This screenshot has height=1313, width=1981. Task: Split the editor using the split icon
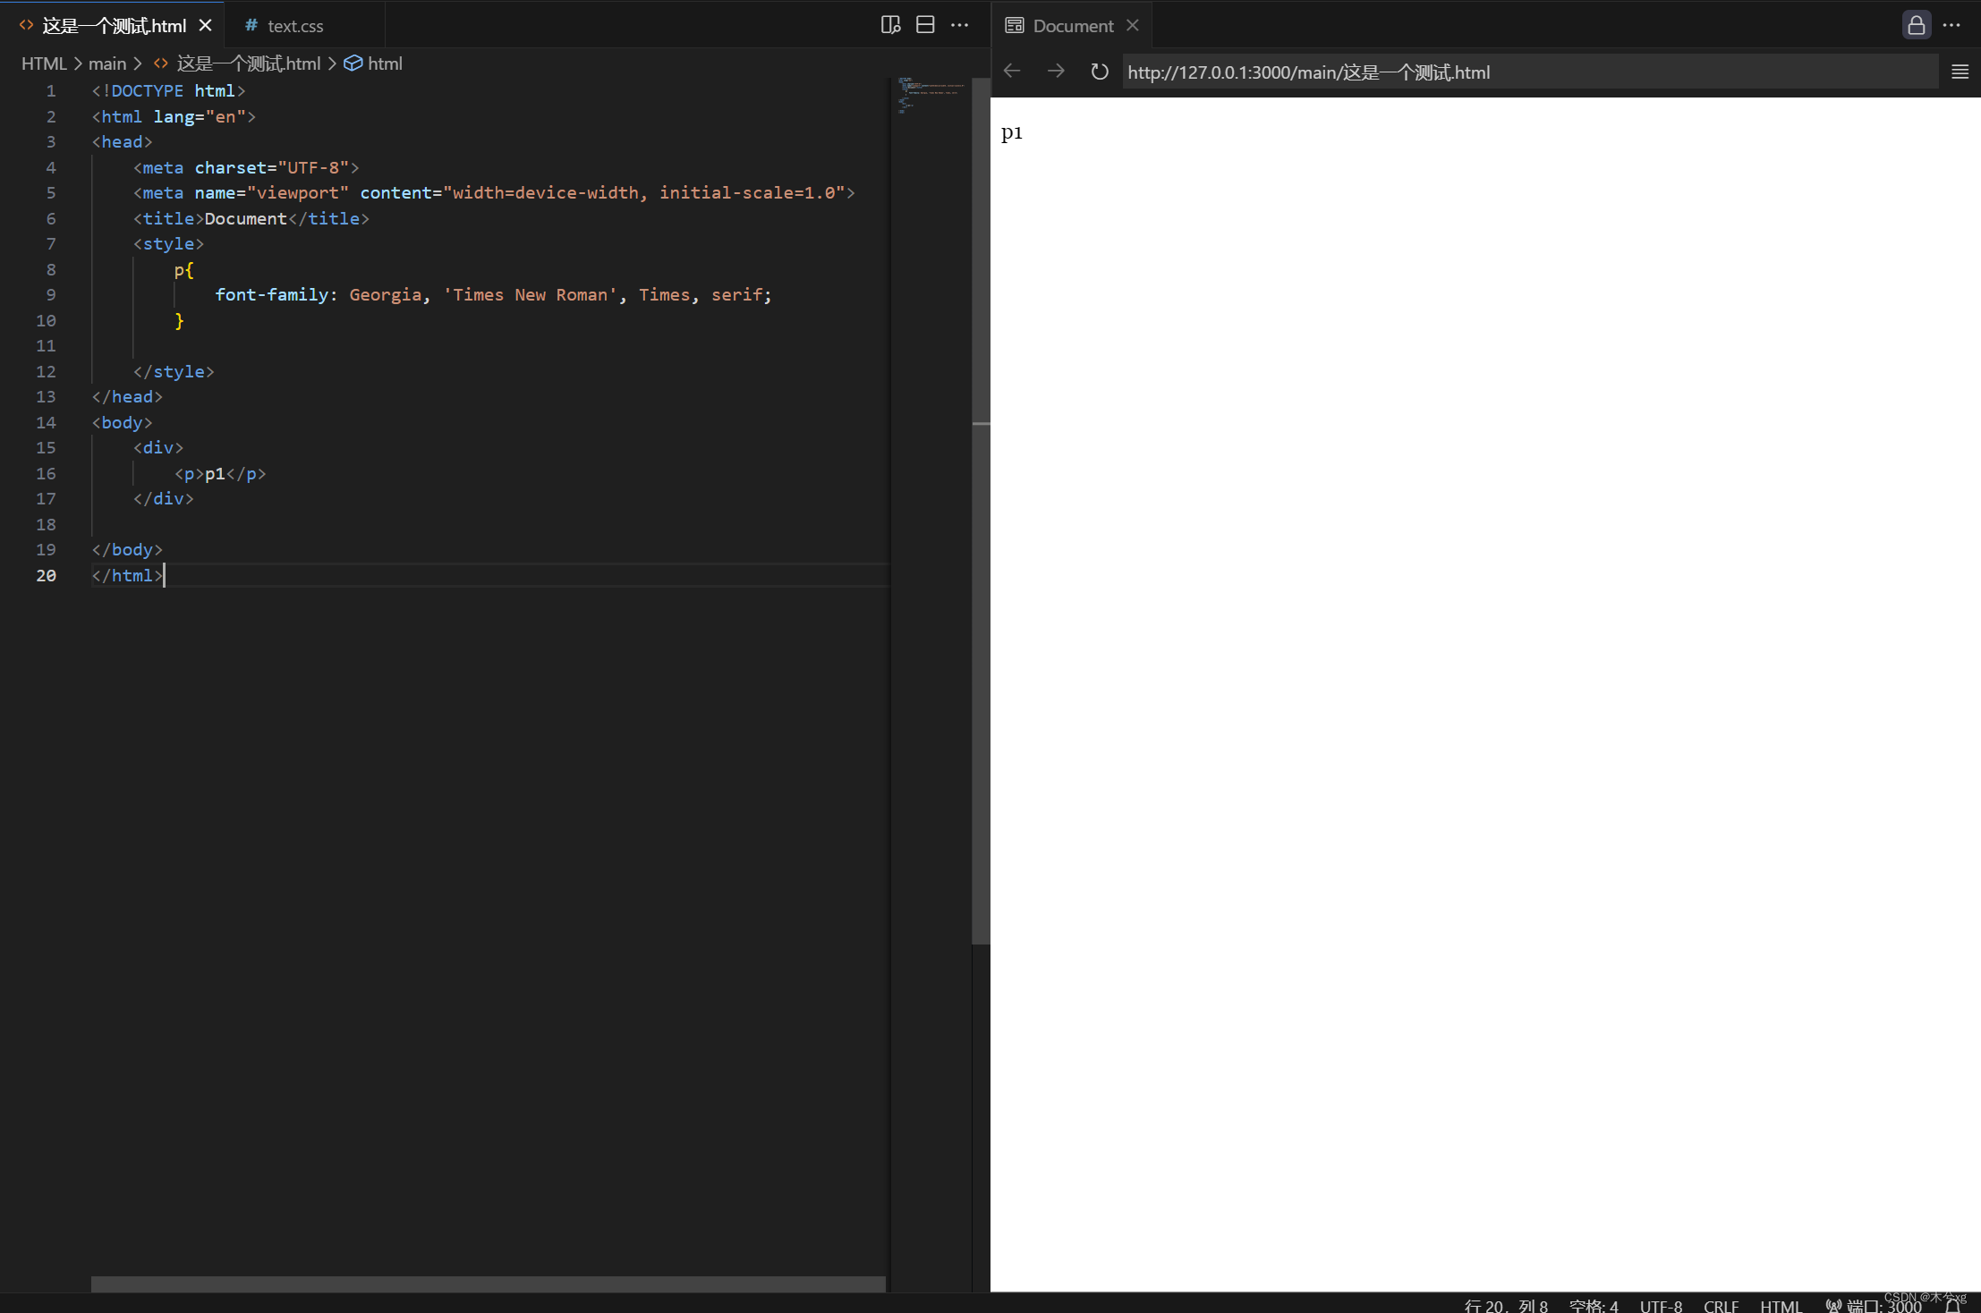click(x=925, y=25)
